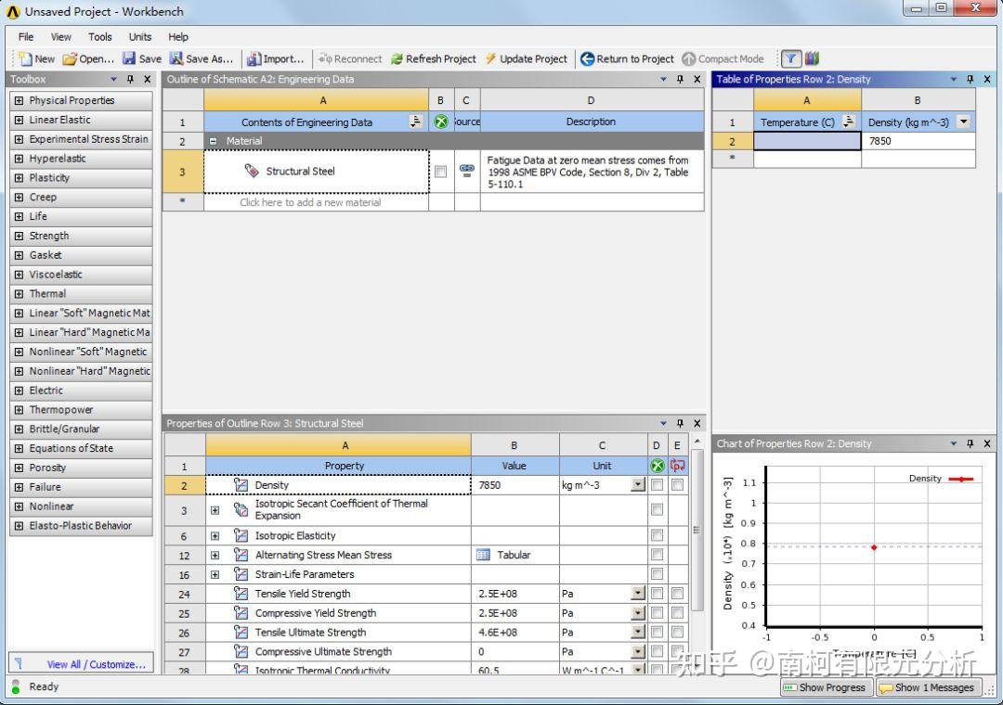Open a file with the Import icon
Image resolution: width=1003 pixels, height=705 pixels.
coord(254,58)
